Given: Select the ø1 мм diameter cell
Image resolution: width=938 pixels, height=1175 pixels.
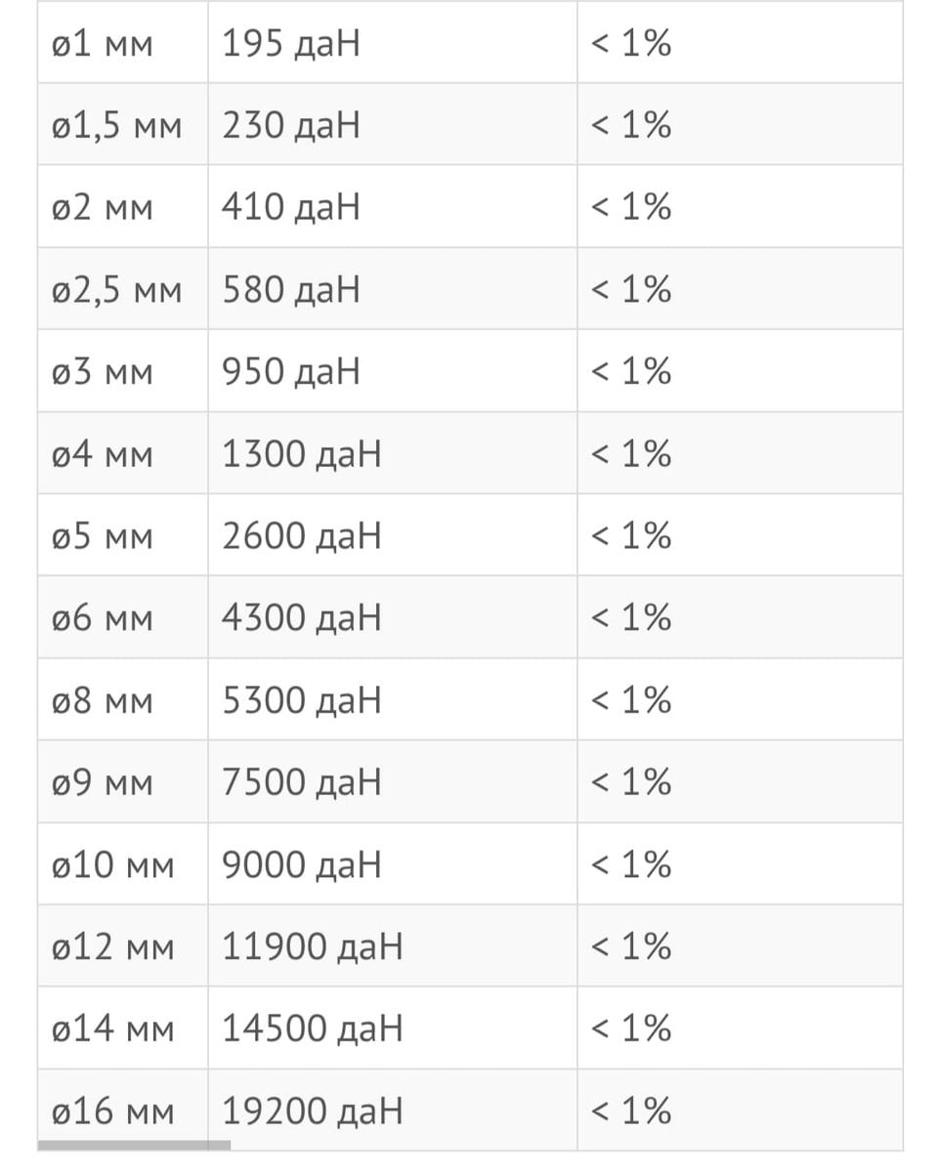Looking at the screenshot, I should [103, 44].
